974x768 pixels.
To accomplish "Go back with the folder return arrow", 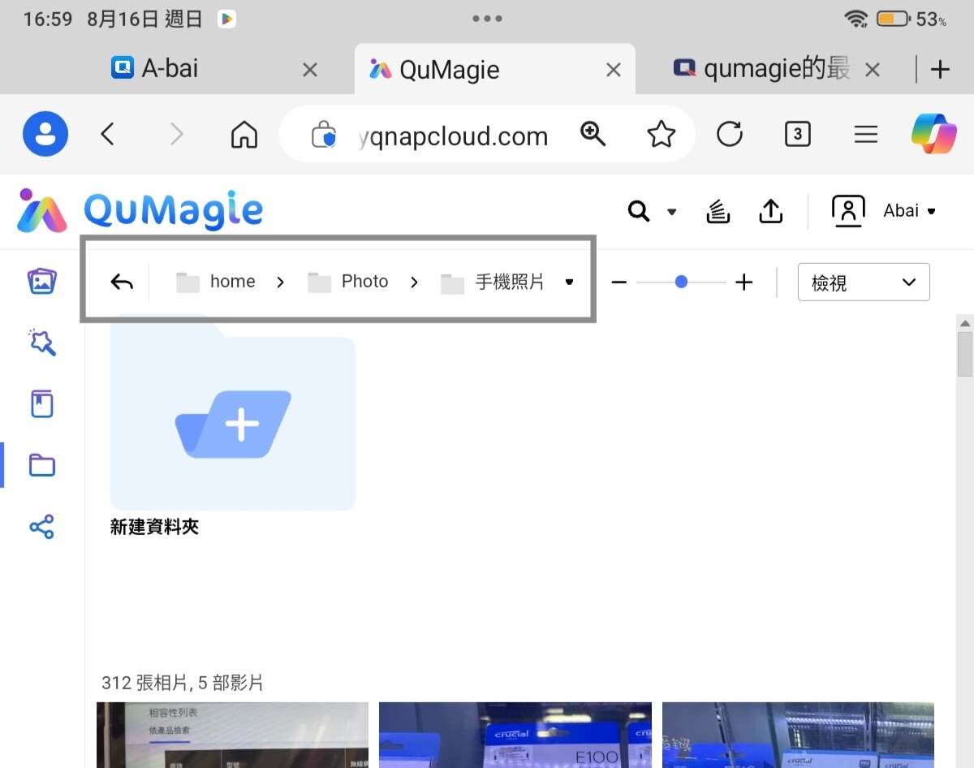I will pyautogui.click(x=122, y=282).
